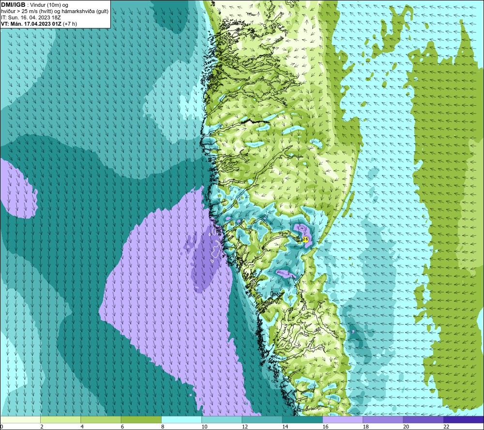Click the '12' scale label
Viewport: 484px width, 430px height.
point(245,427)
